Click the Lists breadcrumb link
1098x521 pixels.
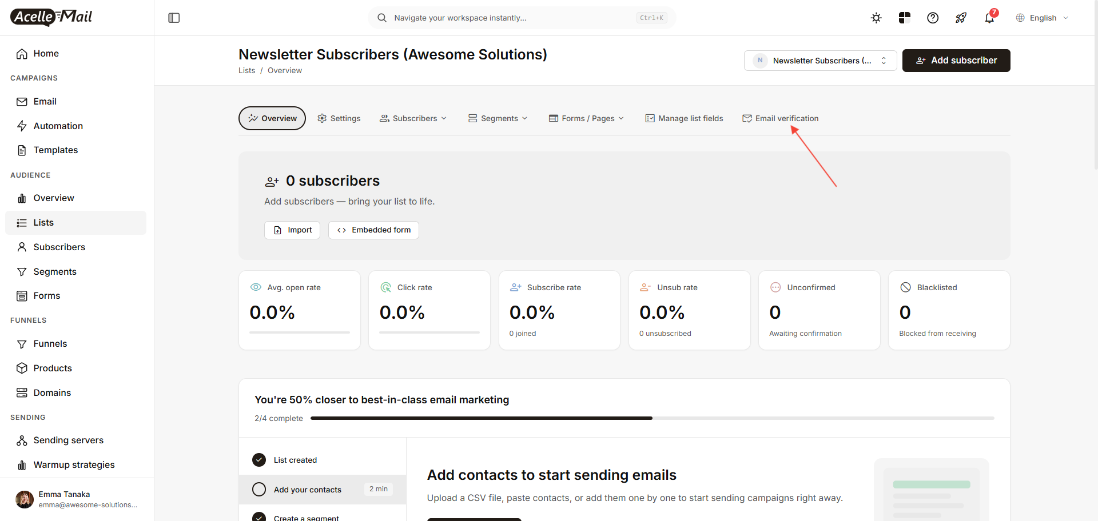click(247, 70)
